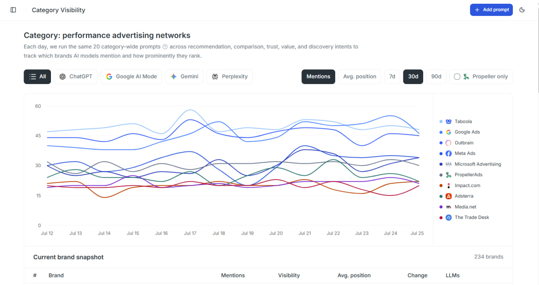Select the 90d time range
The width and height of the screenshot is (539, 285).
coord(436,77)
